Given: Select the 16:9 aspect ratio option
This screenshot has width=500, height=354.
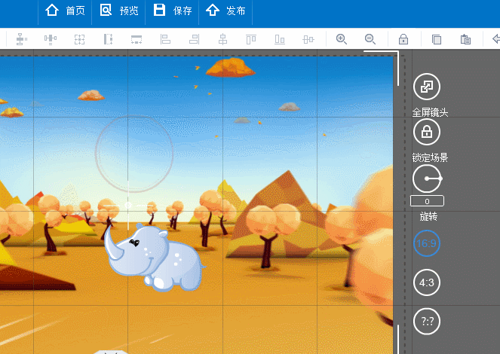Looking at the screenshot, I should click(x=427, y=243).
